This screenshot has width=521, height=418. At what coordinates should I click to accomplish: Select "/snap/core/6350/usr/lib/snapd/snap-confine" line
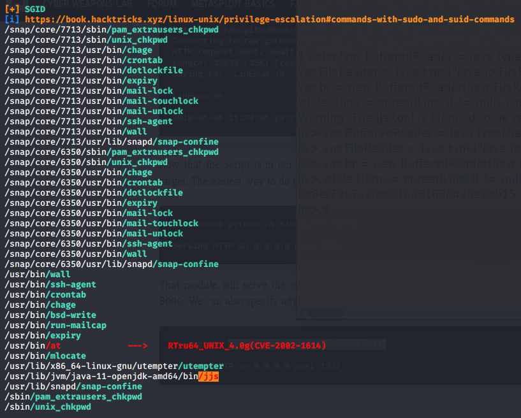112,264
